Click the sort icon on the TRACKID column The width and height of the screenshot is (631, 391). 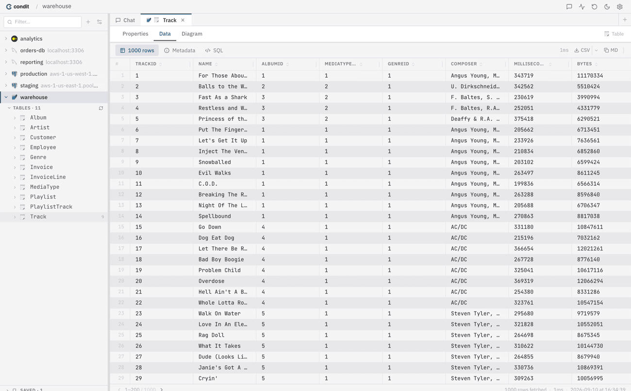pyautogui.click(x=161, y=64)
